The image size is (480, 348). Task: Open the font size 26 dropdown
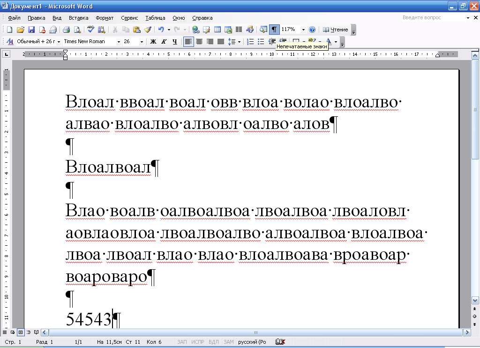(142, 42)
